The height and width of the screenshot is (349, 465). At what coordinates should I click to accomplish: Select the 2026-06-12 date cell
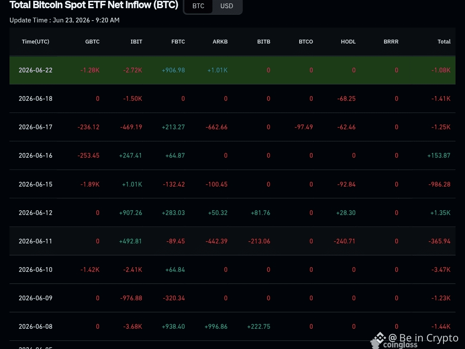(36, 213)
